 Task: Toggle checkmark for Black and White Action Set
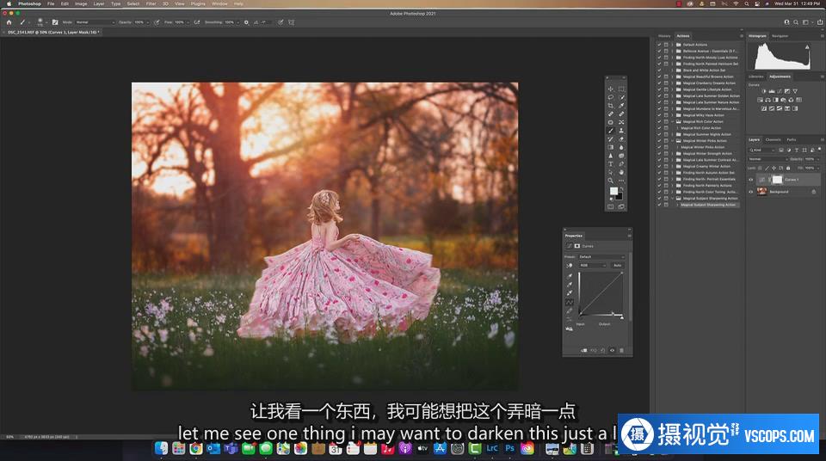[660, 70]
